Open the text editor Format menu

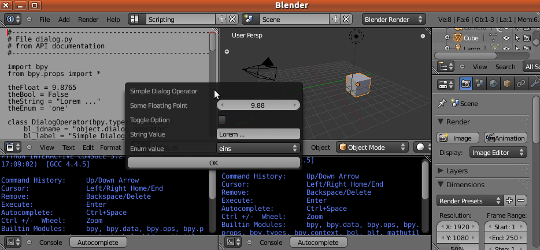tap(110, 147)
